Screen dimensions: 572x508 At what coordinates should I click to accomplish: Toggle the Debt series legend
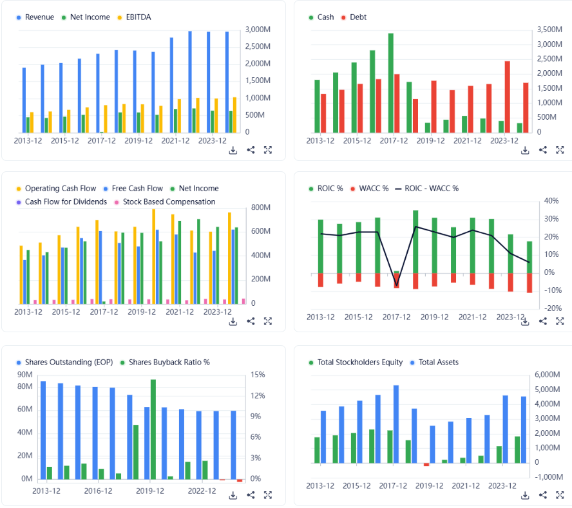[x=354, y=17]
